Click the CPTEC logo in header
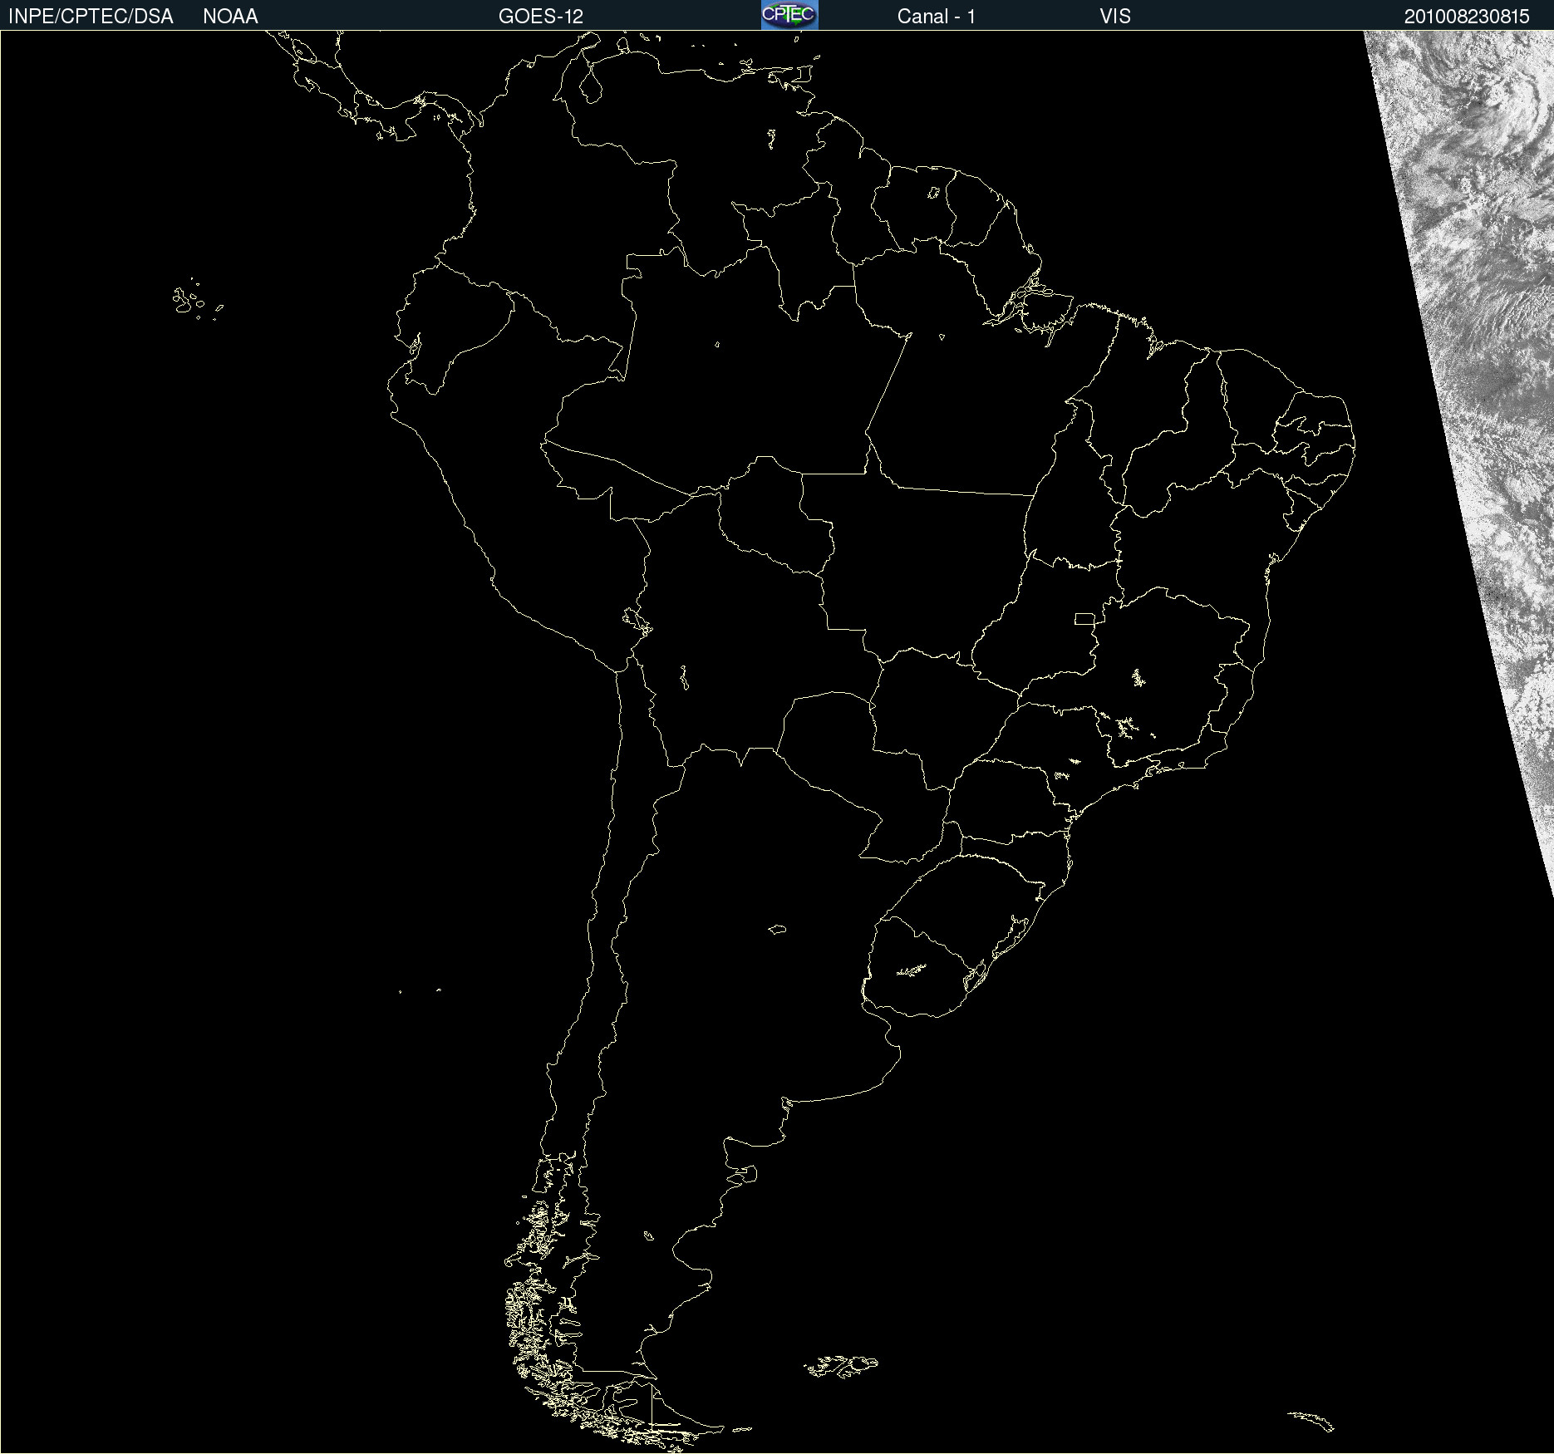The height and width of the screenshot is (1454, 1554). click(789, 15)
